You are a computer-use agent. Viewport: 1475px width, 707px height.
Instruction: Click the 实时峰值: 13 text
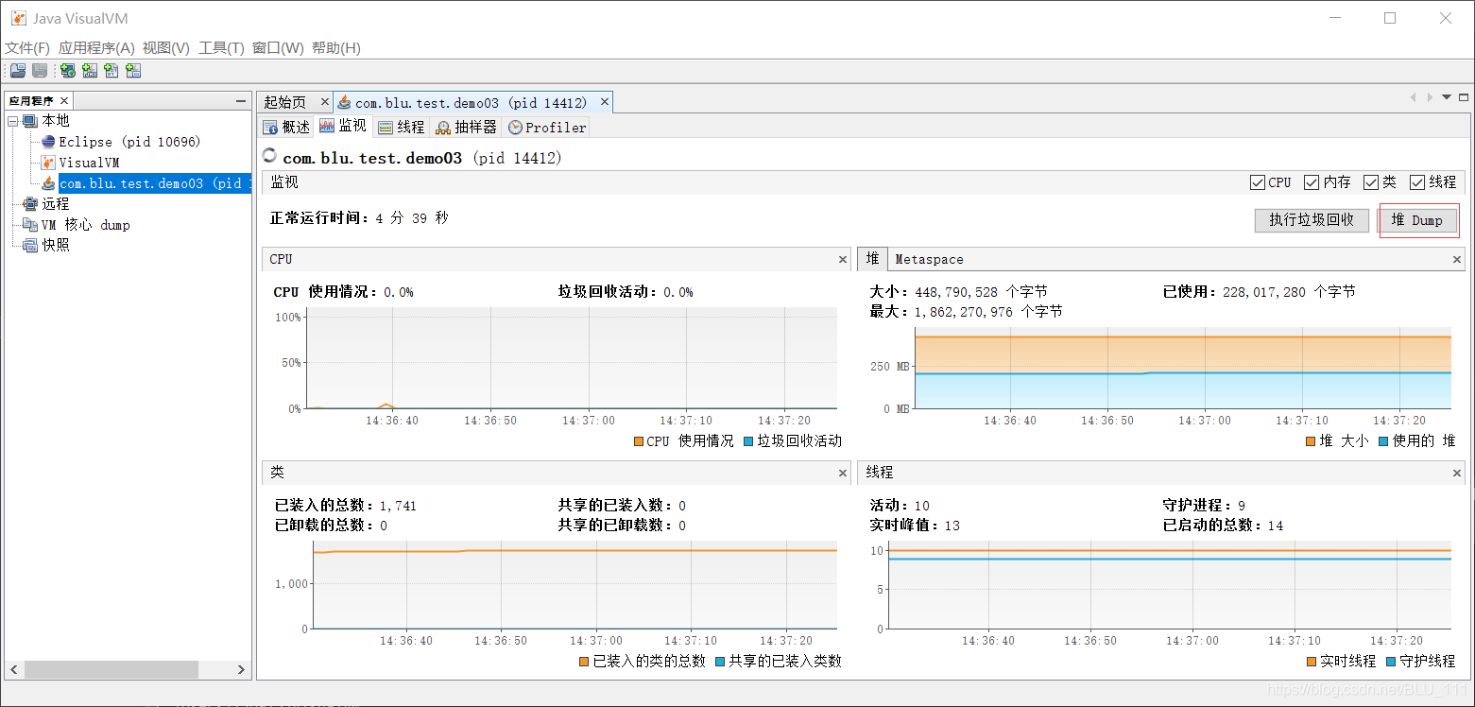click(915, 526)
